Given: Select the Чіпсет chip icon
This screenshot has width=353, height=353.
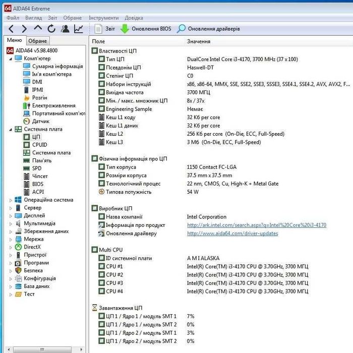Looking at the screenshot, I should (x=27, y=177).
